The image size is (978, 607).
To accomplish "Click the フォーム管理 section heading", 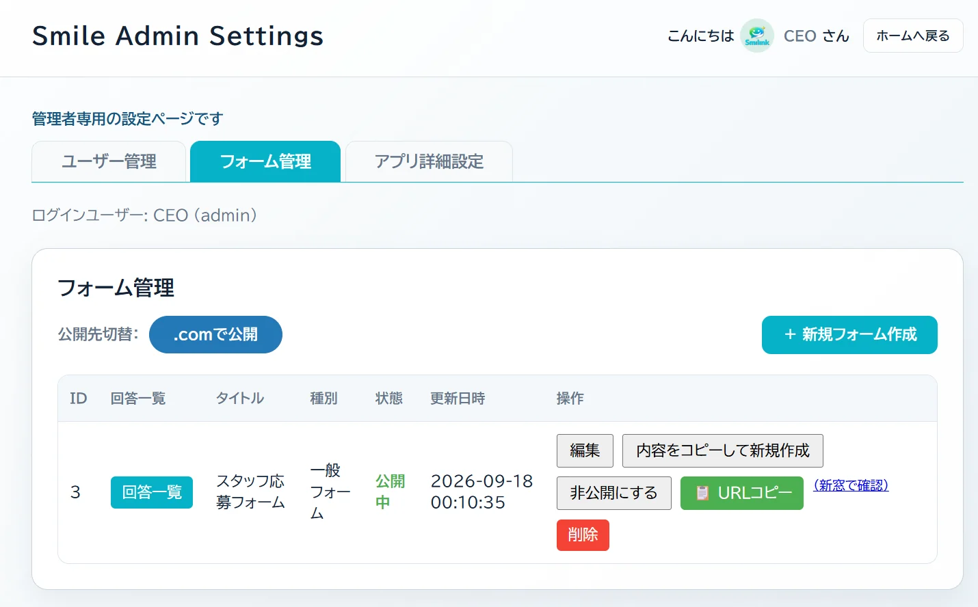I will pos(116,288).
